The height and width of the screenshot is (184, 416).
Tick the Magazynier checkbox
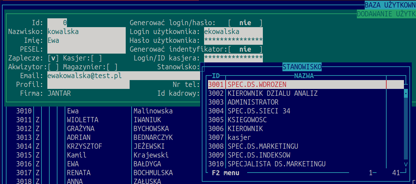click(x=112, y=67)
